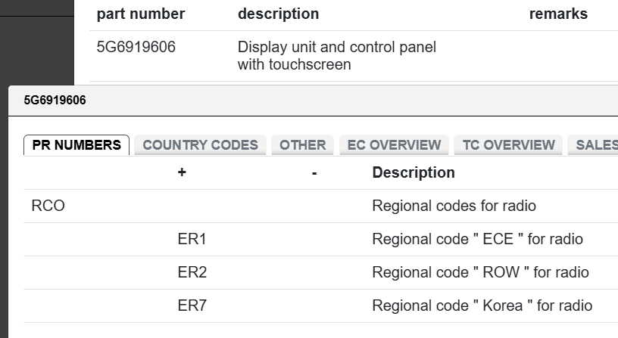Select the ER2 PR code

point(192,272)
